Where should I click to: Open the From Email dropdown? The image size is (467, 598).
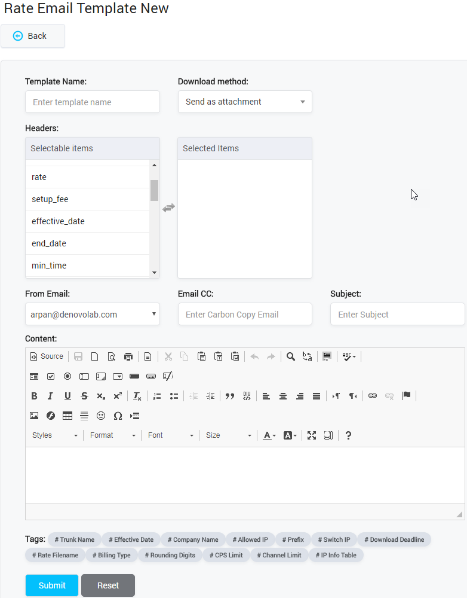pyautogui.click(x=93, y=315)
